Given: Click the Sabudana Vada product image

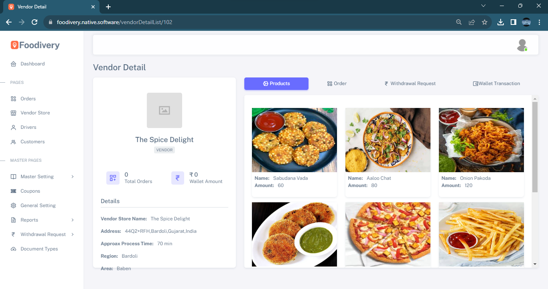Looking at the screenshot, I should (x=294, y=140).
